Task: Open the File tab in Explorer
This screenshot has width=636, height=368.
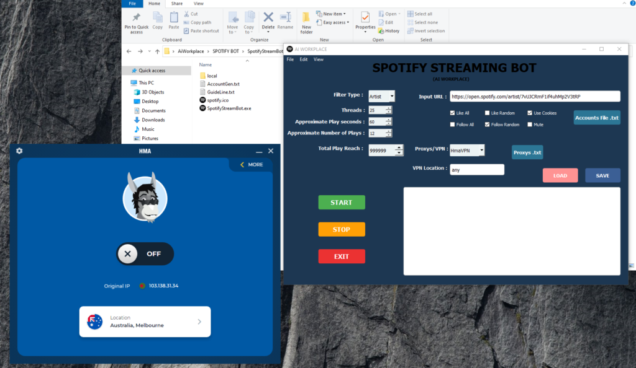Action: click(132, 4)
